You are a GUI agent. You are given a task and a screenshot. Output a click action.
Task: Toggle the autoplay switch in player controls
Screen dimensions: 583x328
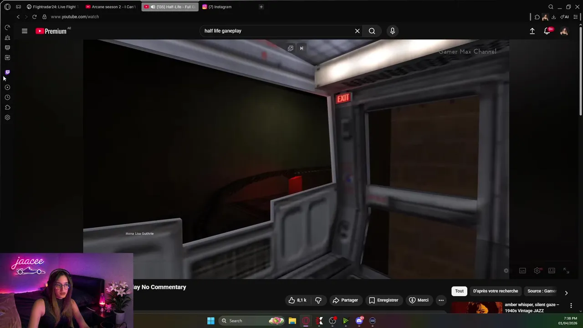tap(506, 271)
